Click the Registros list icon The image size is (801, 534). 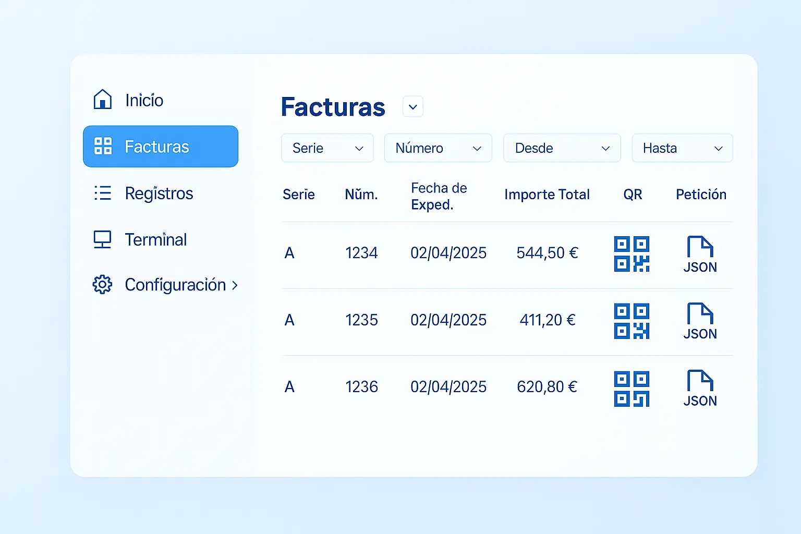[102, 193]
